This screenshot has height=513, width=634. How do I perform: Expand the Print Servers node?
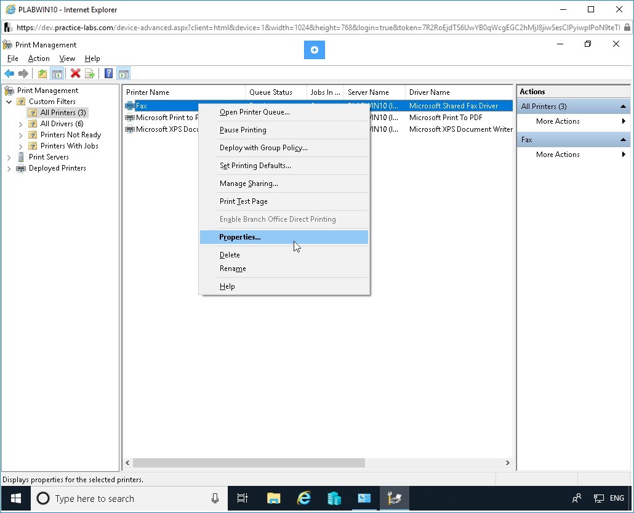[x=9, y=158]
